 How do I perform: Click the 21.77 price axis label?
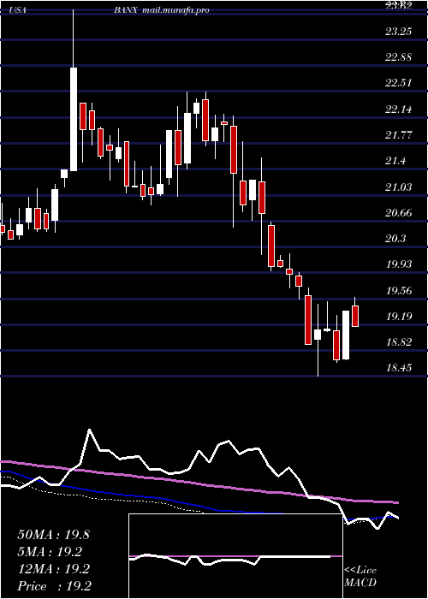399,135
